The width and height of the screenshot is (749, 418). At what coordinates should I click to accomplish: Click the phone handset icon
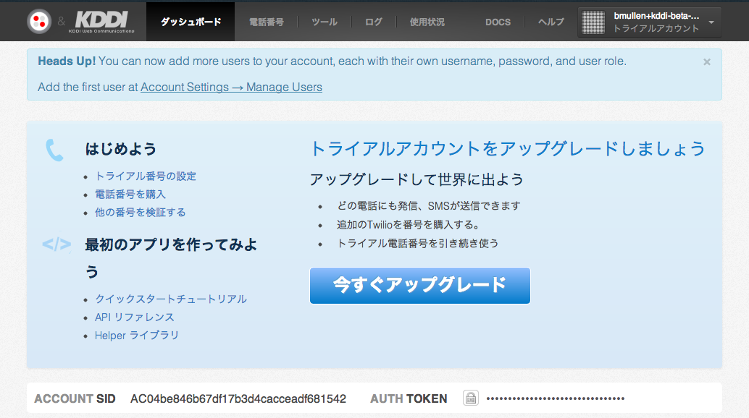[x=54, y=150]
